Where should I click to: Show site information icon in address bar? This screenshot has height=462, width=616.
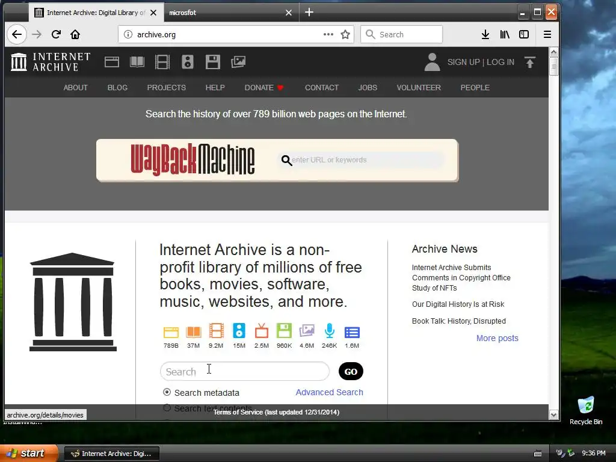coord(128,34)
